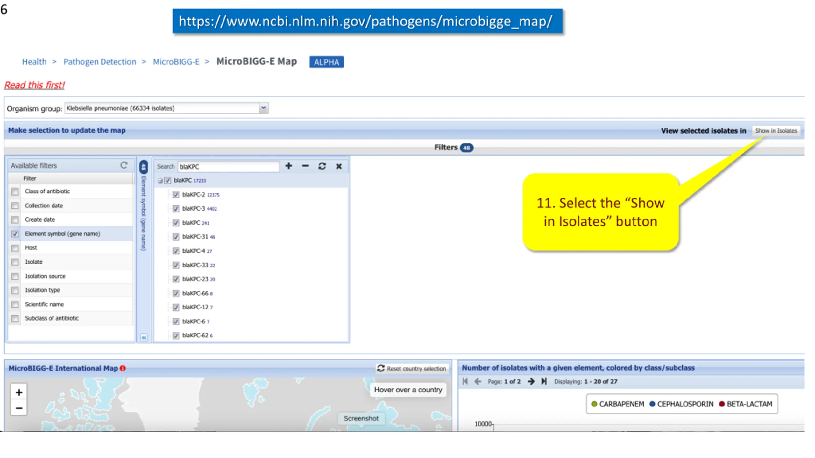
Task: Enable the Class of antibiotic filter checkbox
Action: point(15,191)
